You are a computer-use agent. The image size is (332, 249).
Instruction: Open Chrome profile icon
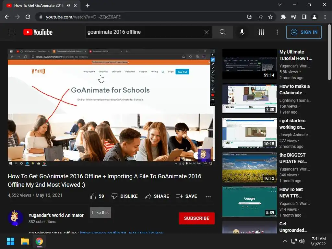[x=314, y=17]
